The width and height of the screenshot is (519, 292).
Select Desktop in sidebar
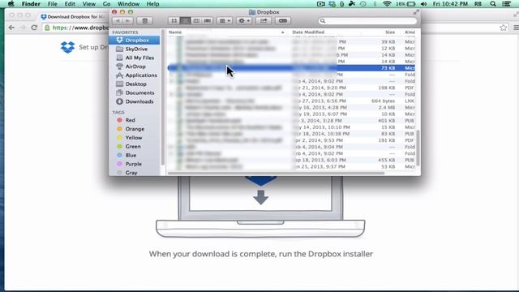[x=135, y=84]
